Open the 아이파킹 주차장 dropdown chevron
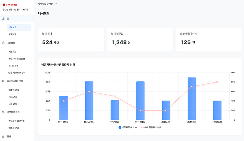 tap(56, 4)
